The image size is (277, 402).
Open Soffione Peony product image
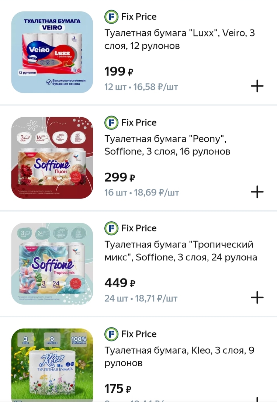click(x=52, y=158)
